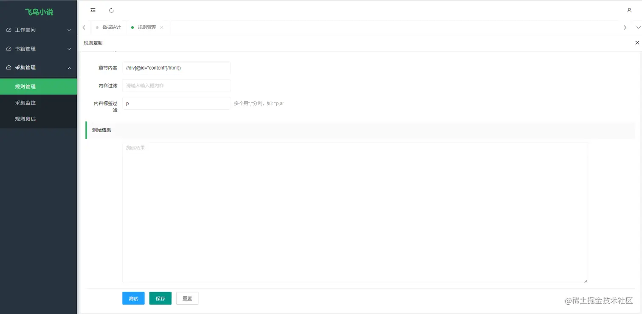Select the 规则管理 sidebar item
The height and width of the screenshot is (314, 642).
[39, 86]
